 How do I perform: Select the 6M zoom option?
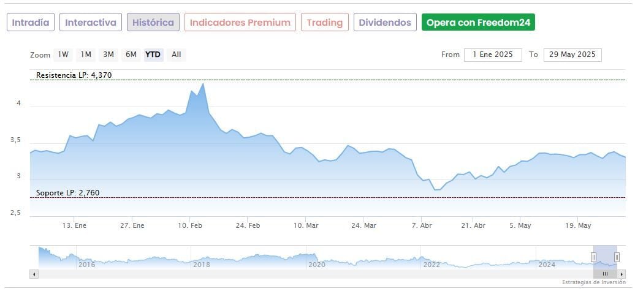point(131,55)
